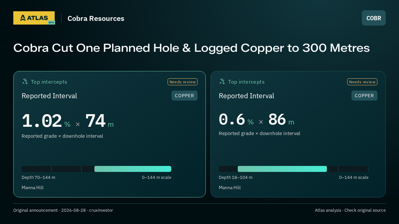
Task: Click the drill icon in the 0.6% card
Action: [222, 82]
